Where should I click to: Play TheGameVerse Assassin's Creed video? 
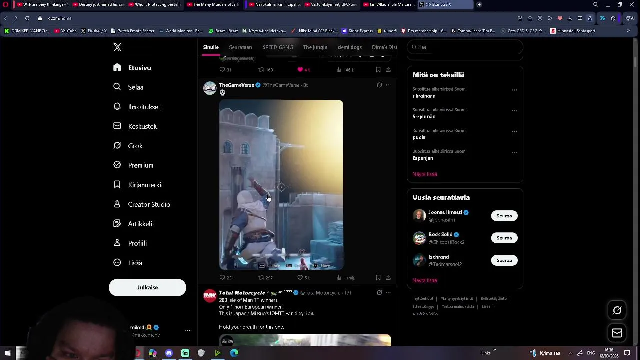(x=281, y=185)
